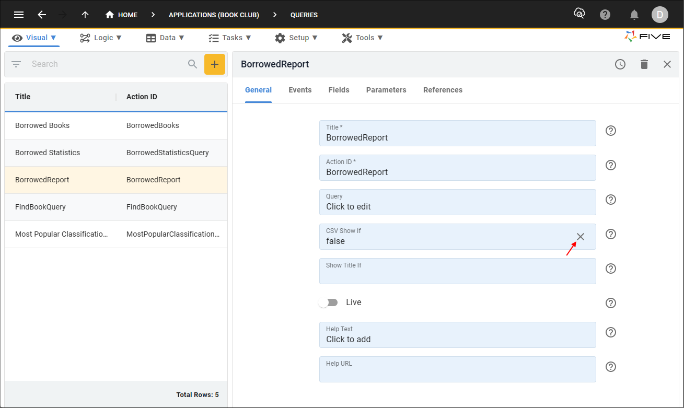Select the FindBookQuery row
Image resolution: width=684 pixels, height=408 pixels.
tap(116, 207)
